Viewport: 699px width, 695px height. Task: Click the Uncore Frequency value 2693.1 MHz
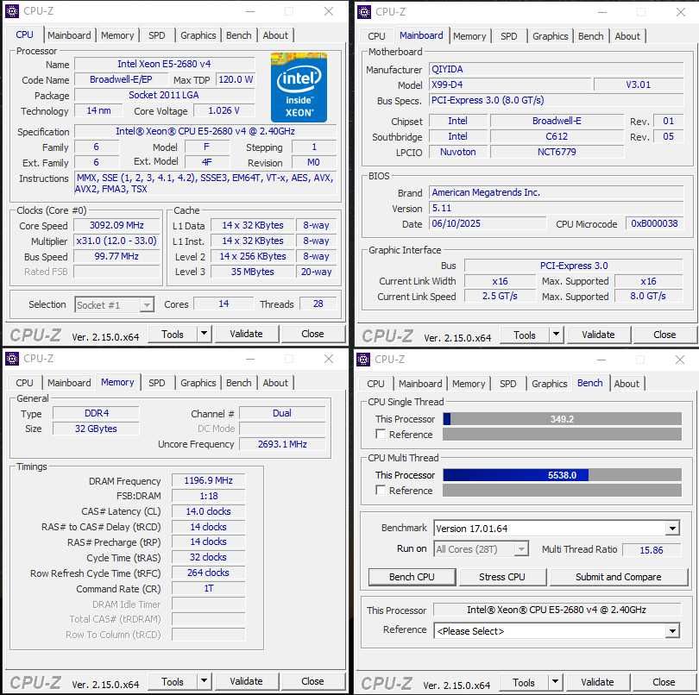point(282,444)
